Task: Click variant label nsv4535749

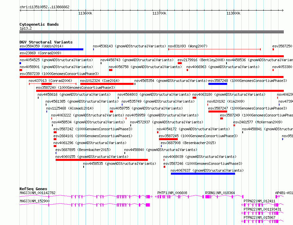Action: pos(158,101)
